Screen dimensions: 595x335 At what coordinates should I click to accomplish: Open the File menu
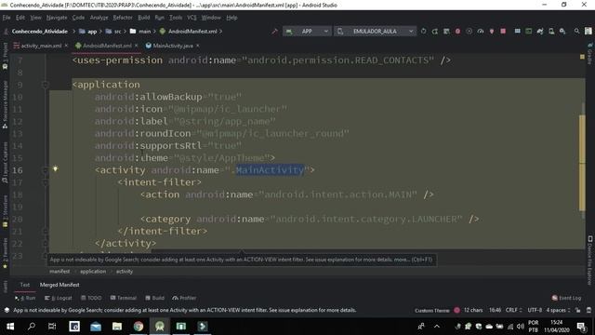7,18
